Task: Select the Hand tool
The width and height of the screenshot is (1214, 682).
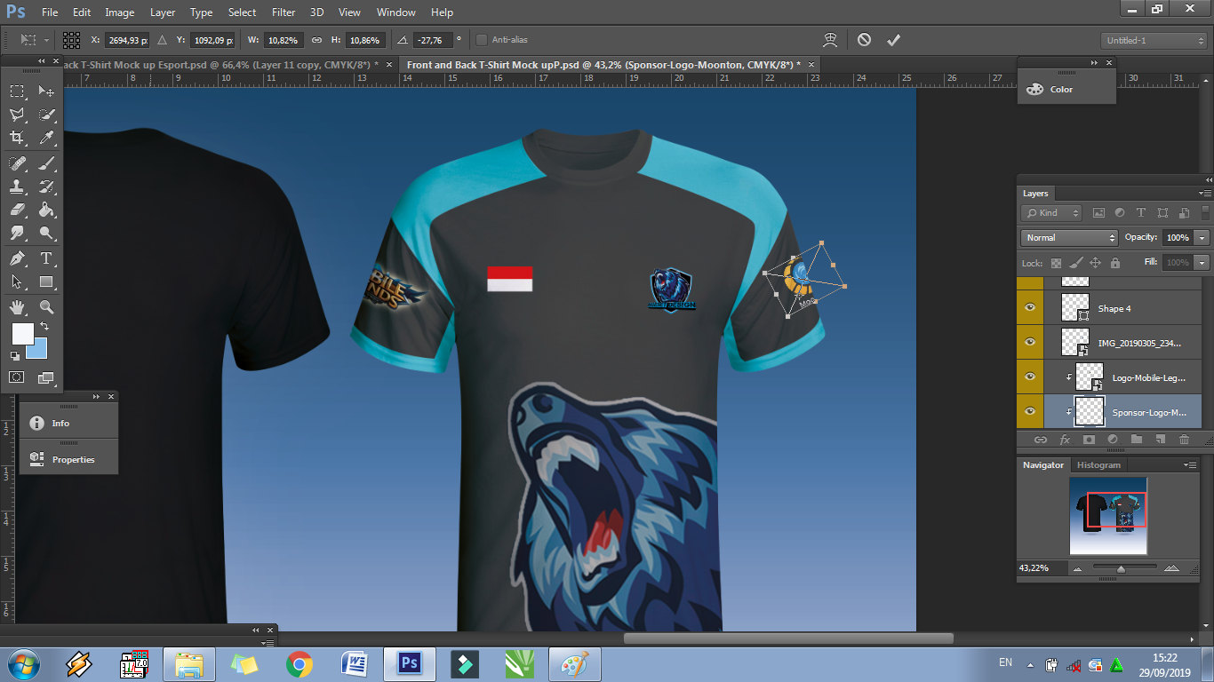Action: tap(17, 307)
